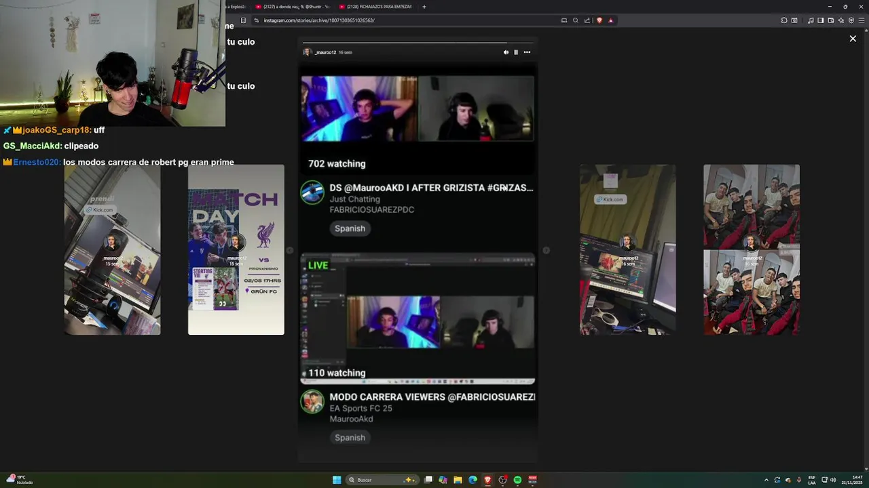Open the Match Day story thumbnail

(x=236, y=249)
